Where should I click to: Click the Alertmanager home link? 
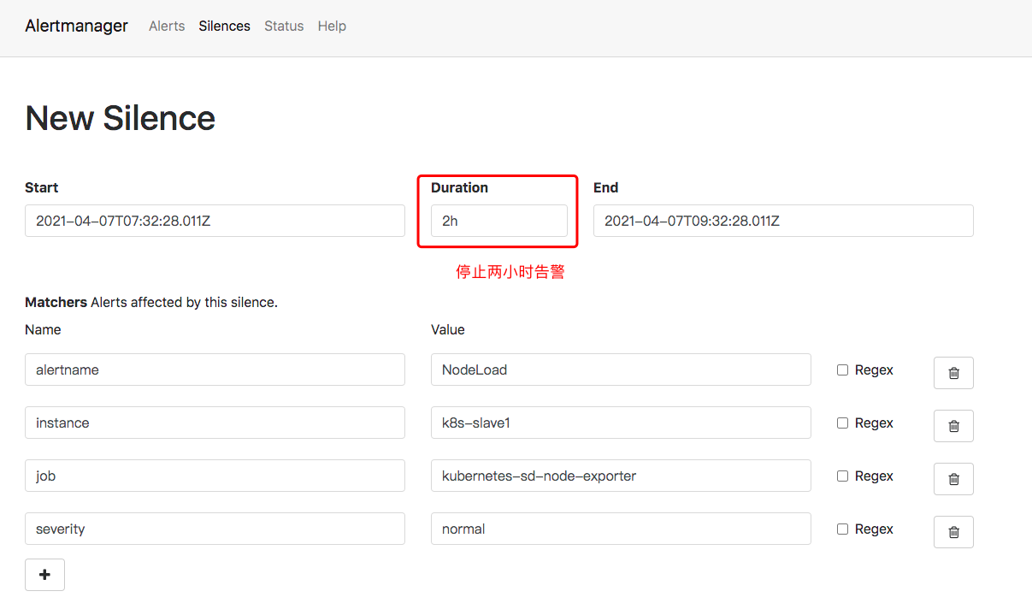(76, 26)
